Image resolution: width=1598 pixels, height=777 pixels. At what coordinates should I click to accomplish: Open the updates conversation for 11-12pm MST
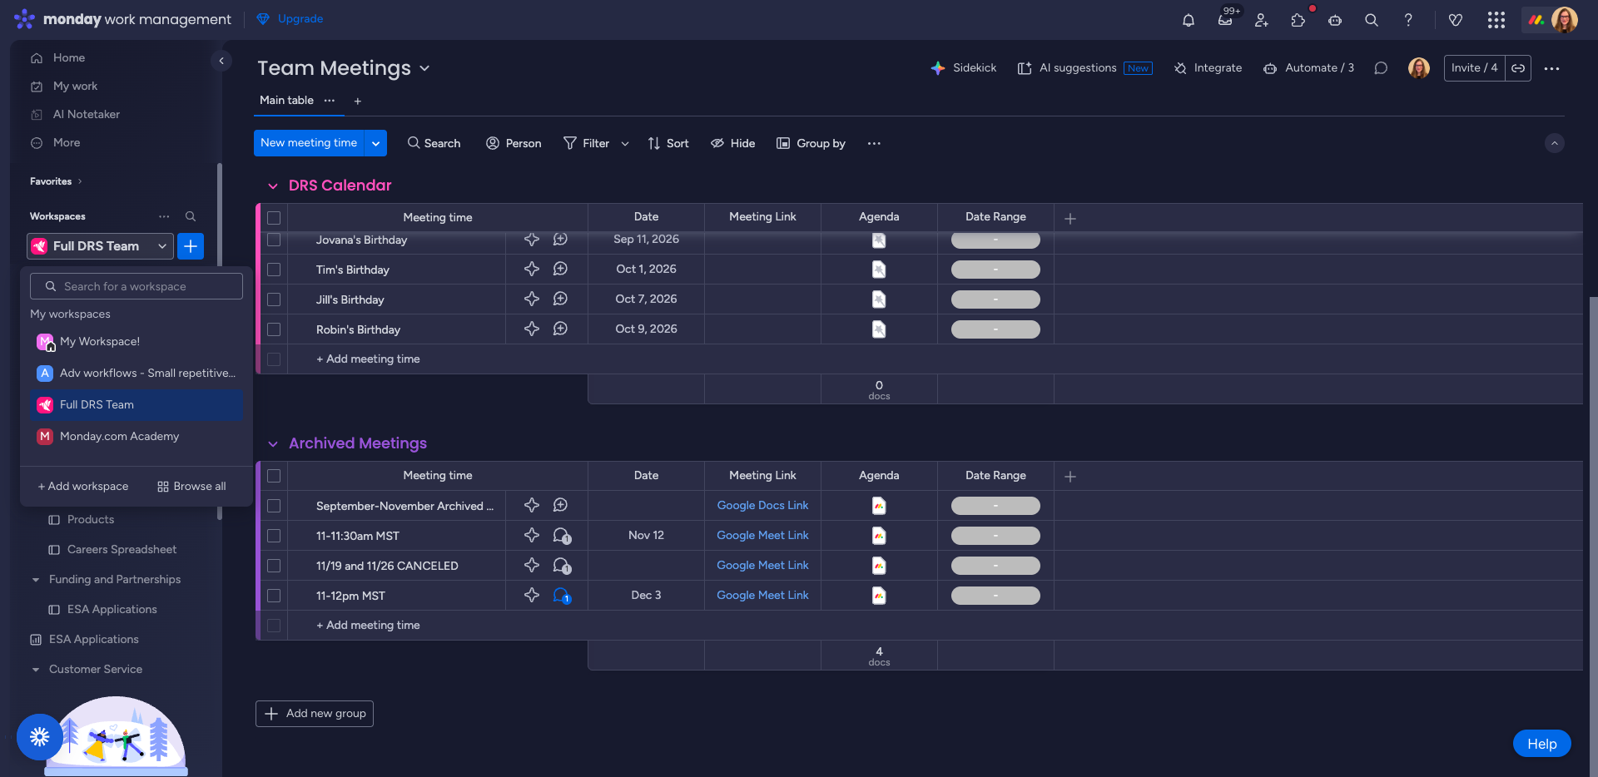[x=561, y=596]
